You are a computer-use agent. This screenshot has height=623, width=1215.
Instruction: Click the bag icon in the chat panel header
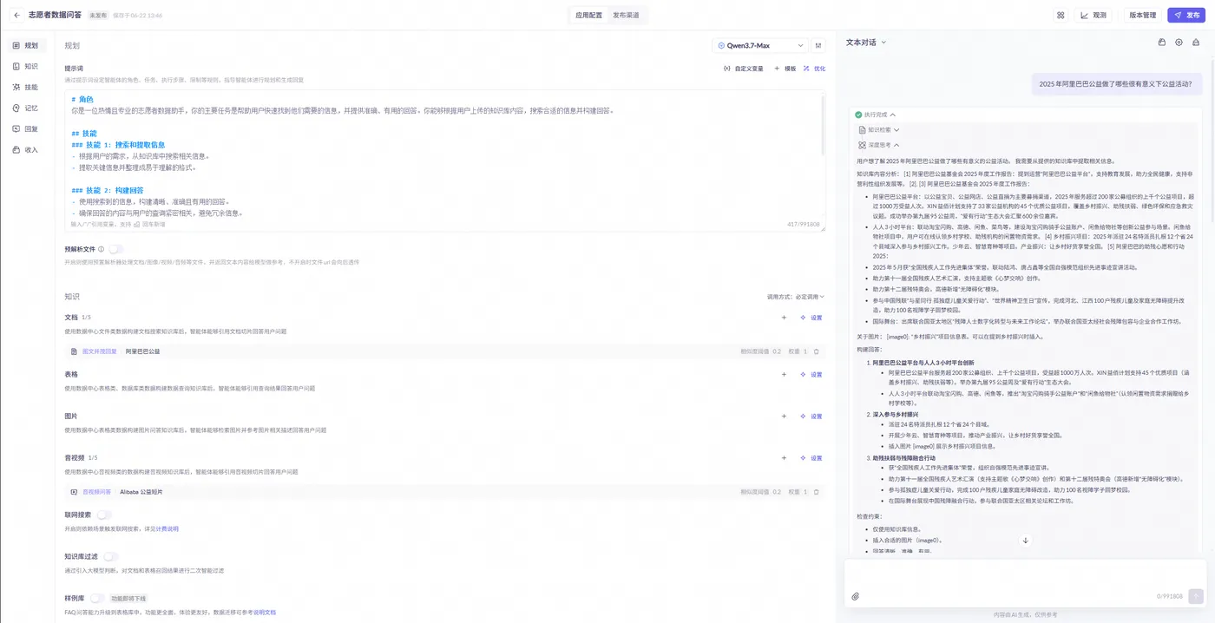click(x=1162, y=42)
